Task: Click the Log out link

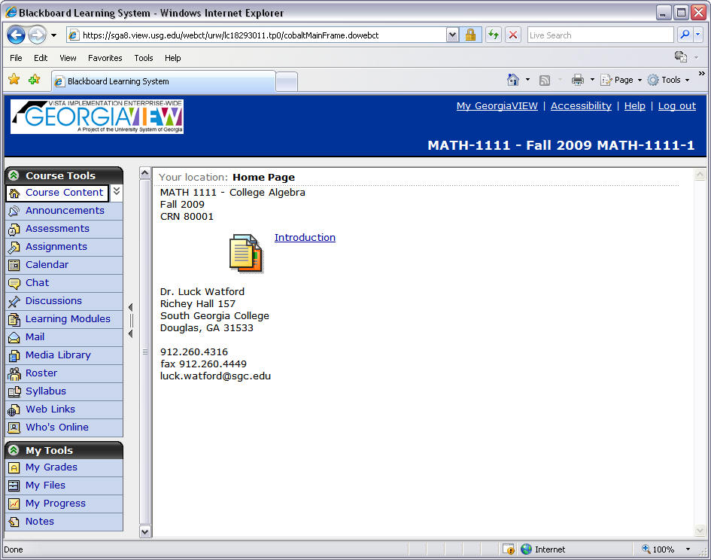Action: pos(677,105)
